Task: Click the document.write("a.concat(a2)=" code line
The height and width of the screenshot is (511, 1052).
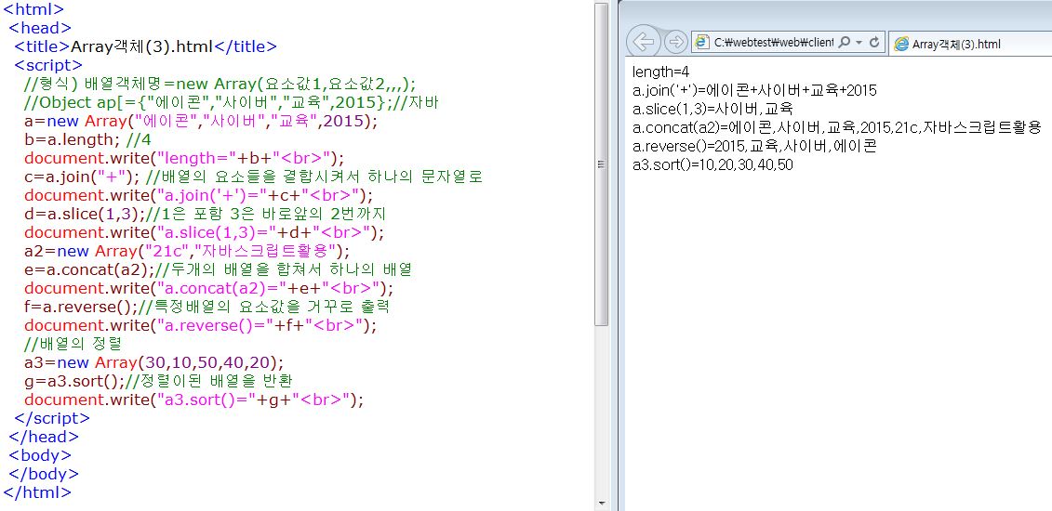Action: pyautogui.click(x=208, y=288)
